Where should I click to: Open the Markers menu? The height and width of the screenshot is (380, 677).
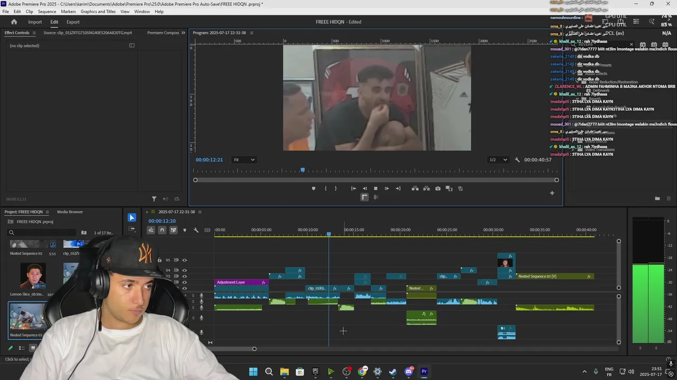[x=68, y=12]
